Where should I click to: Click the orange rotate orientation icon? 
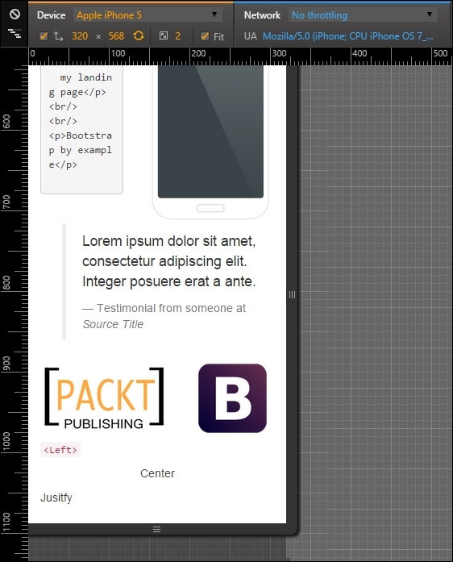[139, 35]
